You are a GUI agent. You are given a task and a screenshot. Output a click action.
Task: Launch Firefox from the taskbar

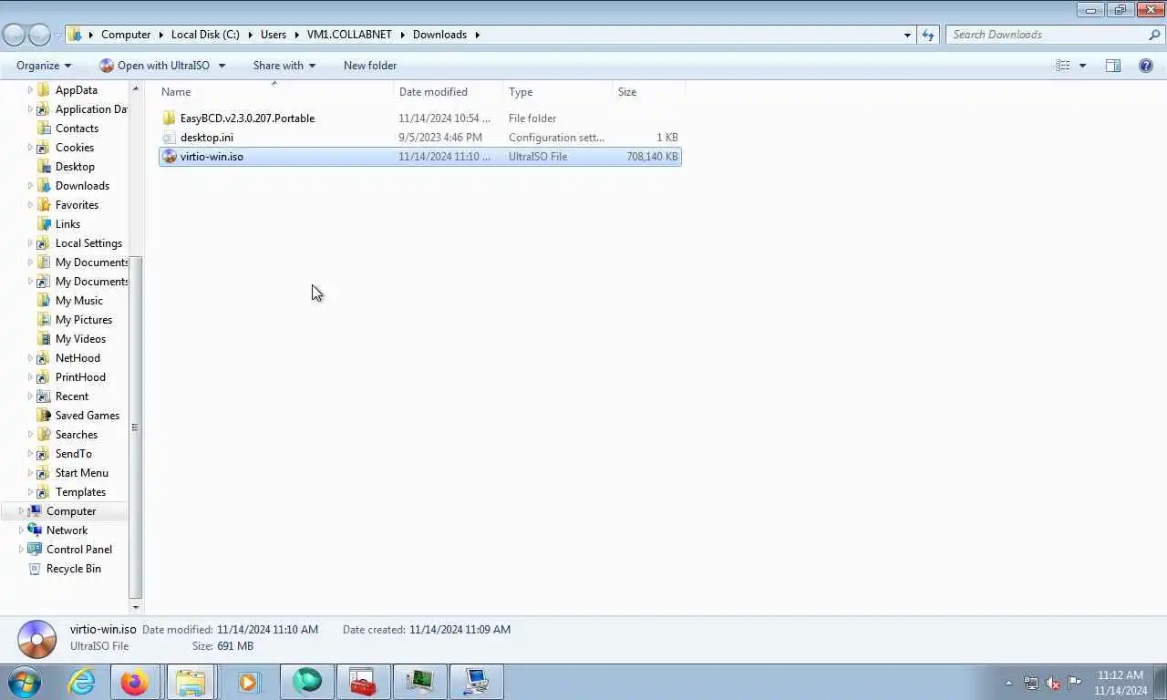coord(135,682)
